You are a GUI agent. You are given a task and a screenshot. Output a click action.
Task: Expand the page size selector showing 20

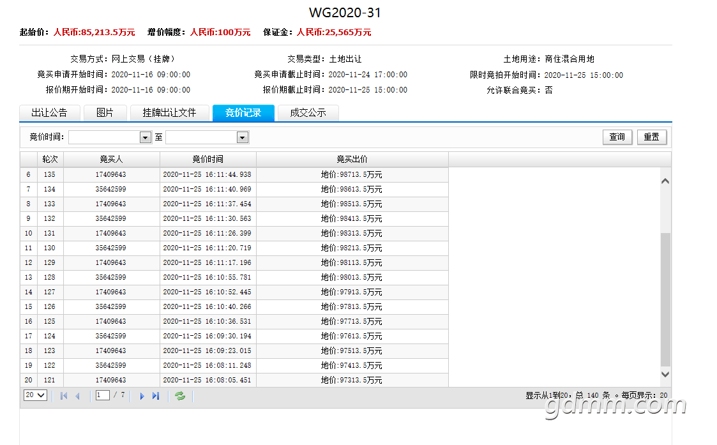35,395
